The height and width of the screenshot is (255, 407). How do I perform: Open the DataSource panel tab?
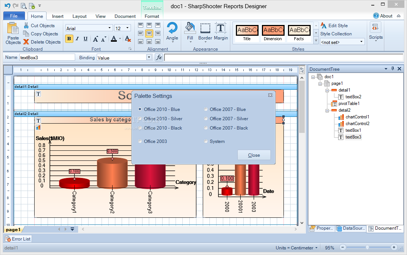(351, 228)
